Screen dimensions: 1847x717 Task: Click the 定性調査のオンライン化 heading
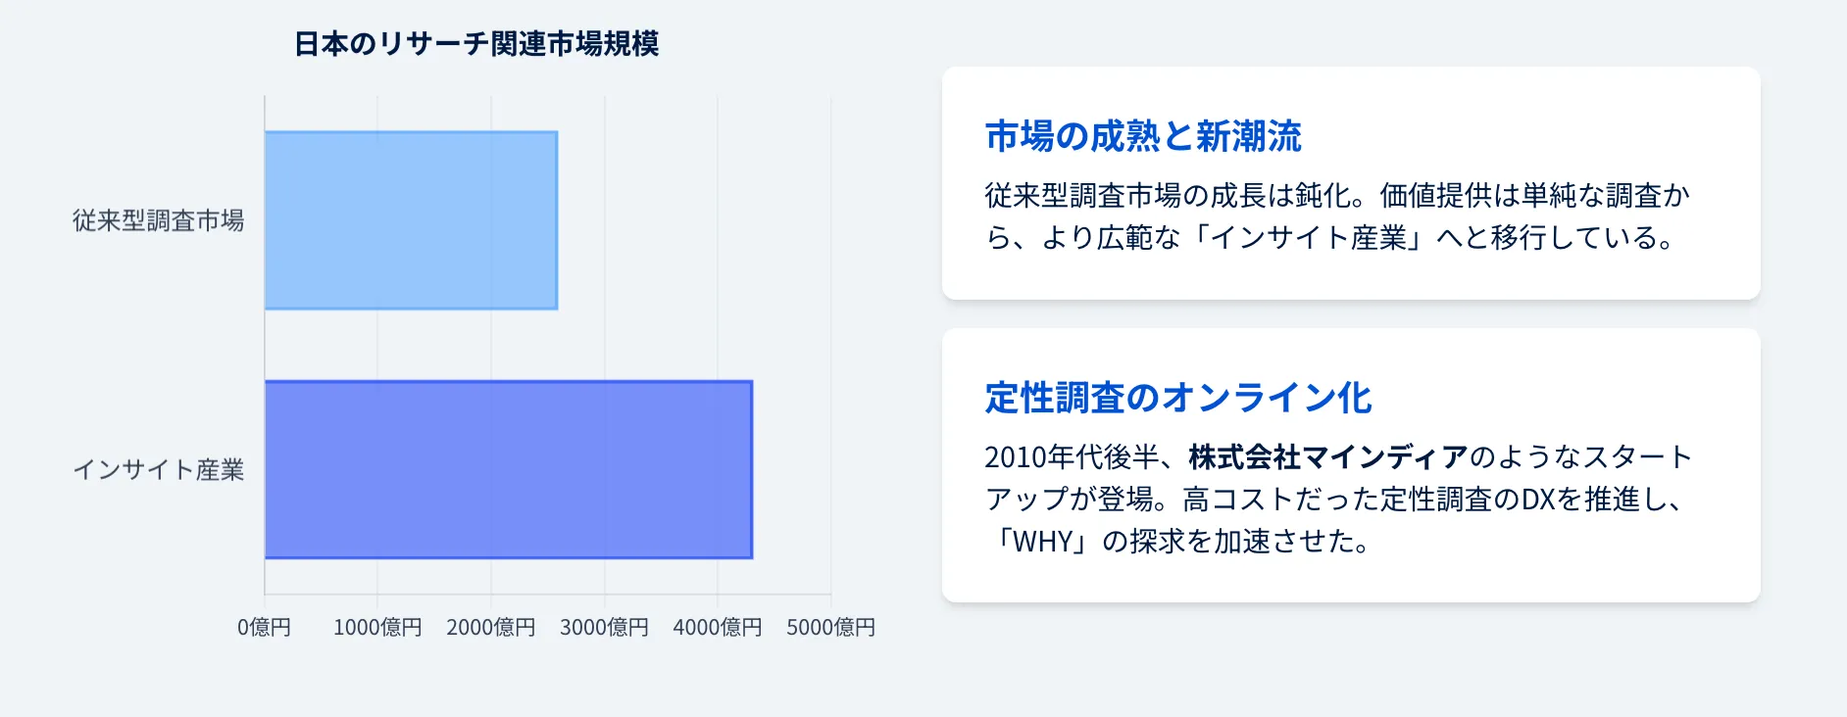(x=1178, y=398)
